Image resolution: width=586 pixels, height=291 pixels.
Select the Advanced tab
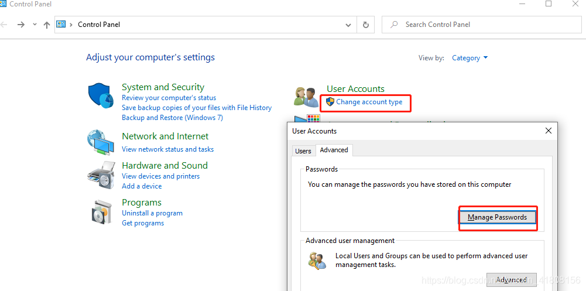tap(334, 150)
